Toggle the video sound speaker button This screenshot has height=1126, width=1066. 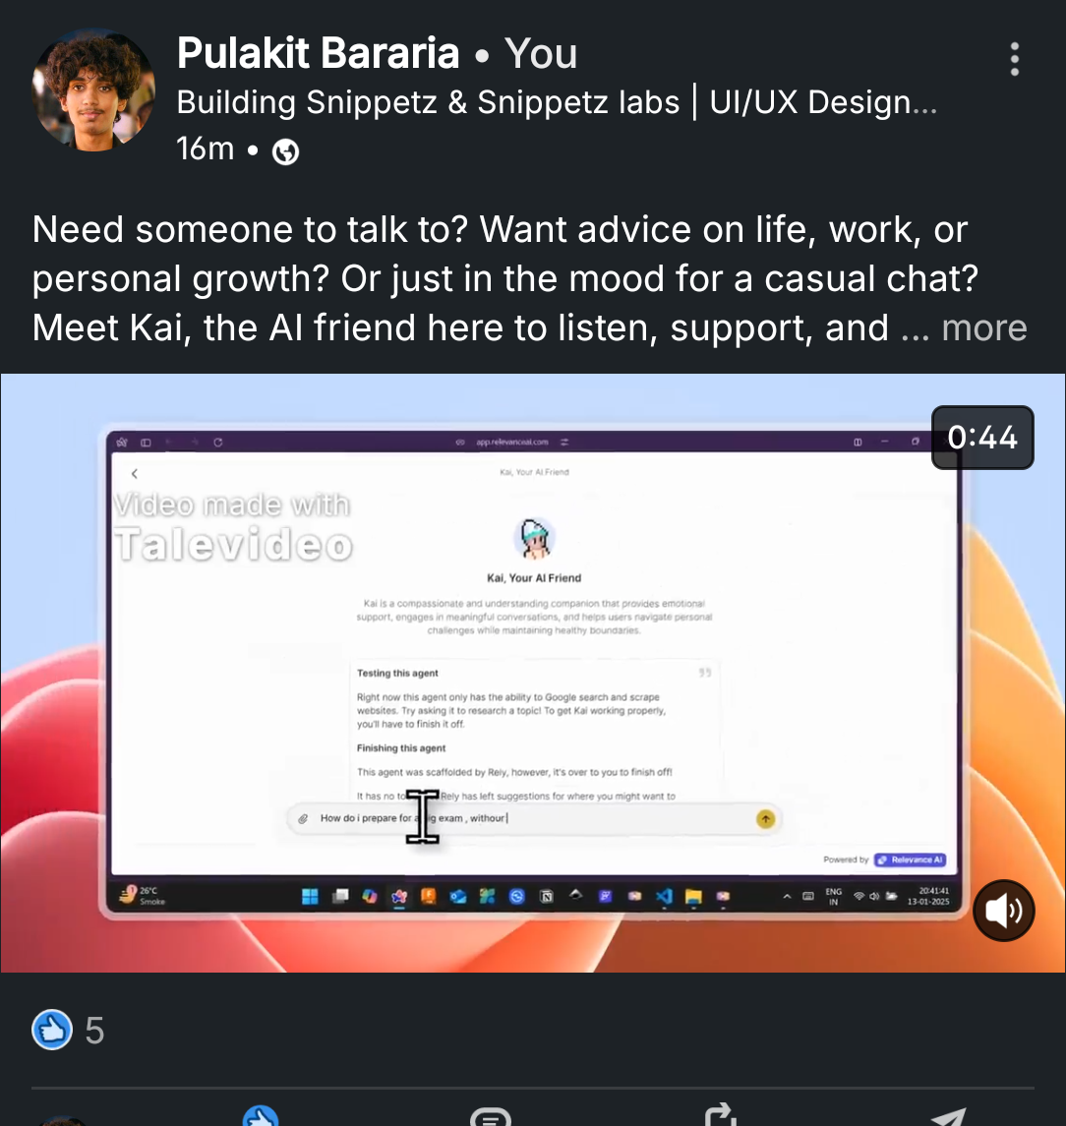click(1003, 911)
